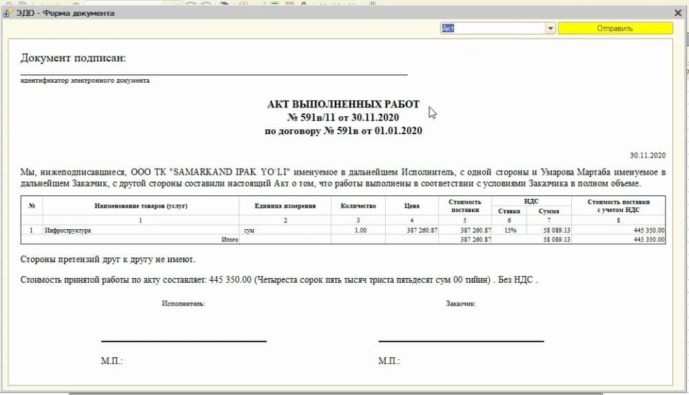Screen dimensions: 689x395
Task: Select the '15%' VAT rate cell
Action: (x=510, y=230)
